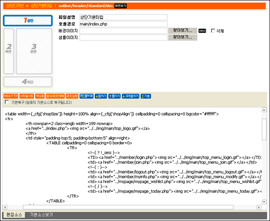
Task: Select layout section 3 본문
Action: pyautogui.click(x=34, y=51)
